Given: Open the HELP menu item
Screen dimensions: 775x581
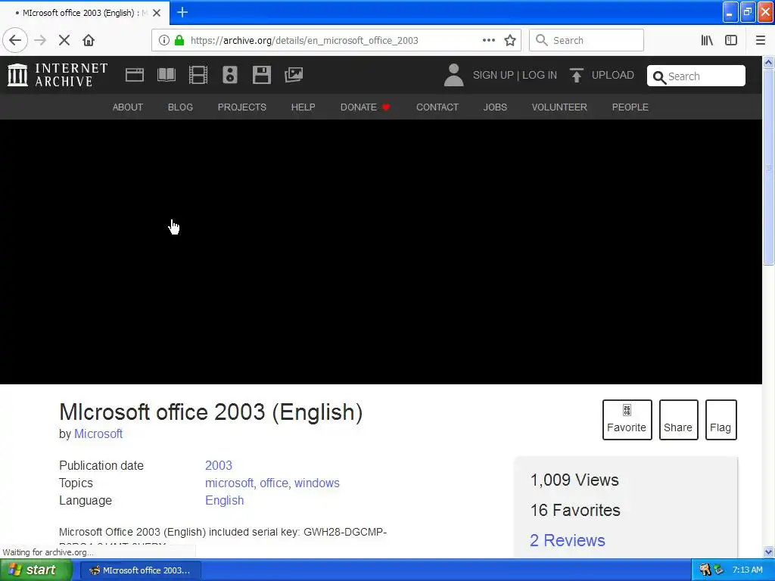Looking at the screenshot, I should click(303, 107).
